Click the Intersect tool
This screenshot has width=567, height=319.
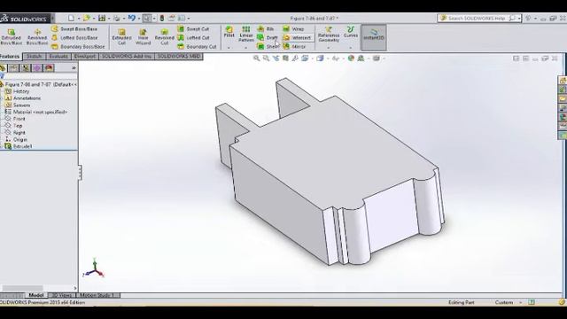[x=297, y=37]
